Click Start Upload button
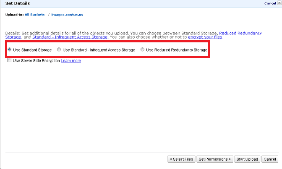282x169 pixels. tap(247, 159)
